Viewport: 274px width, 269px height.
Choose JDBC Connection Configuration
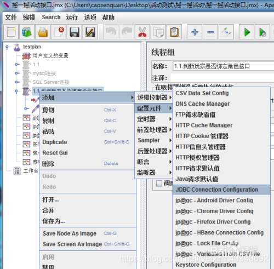point(221,190)
